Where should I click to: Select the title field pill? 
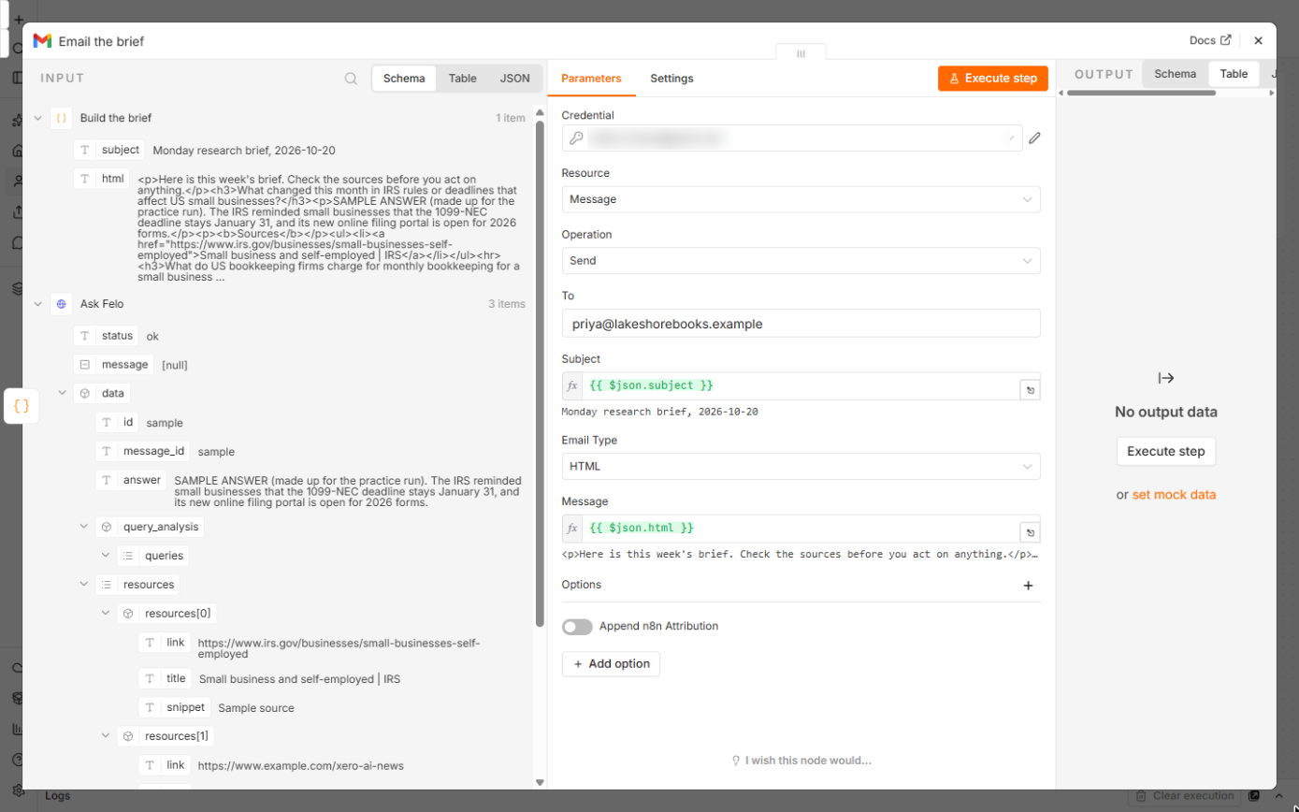165,678
